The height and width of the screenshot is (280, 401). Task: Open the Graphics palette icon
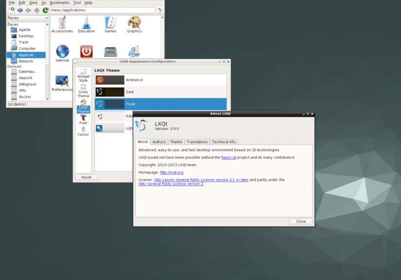click(x=134, y=25)
